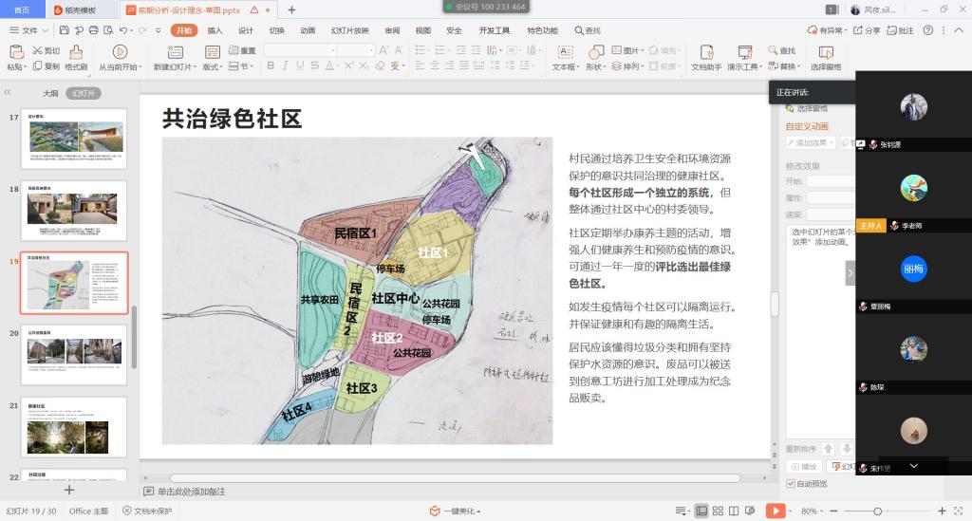The image size is (972, 521).
Task: Switch slide panel to 大纲 outline view
Action: [x=50, y=94]
